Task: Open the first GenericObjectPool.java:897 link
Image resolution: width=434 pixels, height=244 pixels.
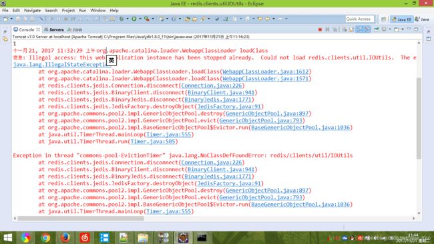Action: [x=267, y=114]
